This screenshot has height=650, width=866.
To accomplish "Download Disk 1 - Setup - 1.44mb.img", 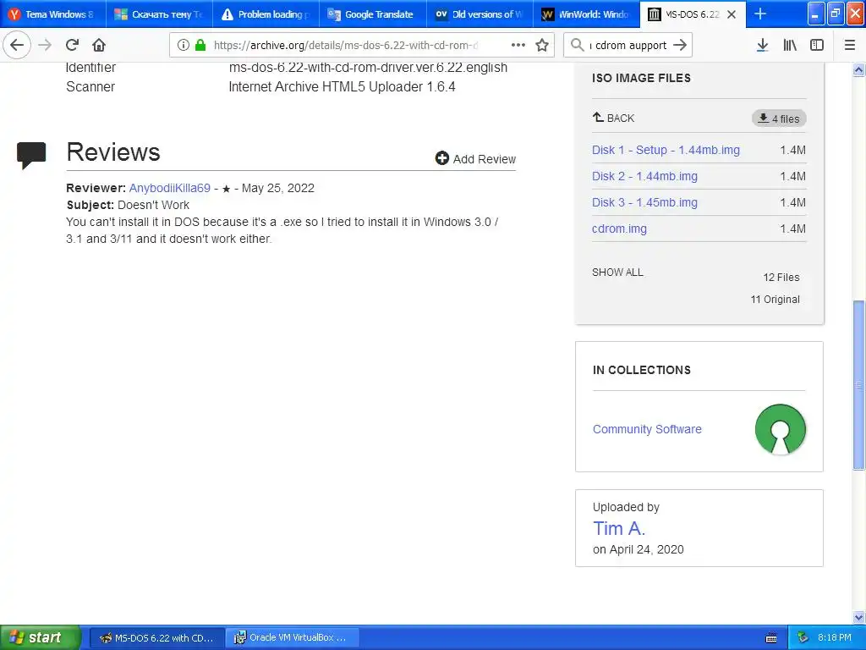I will [x=666, y=150].
